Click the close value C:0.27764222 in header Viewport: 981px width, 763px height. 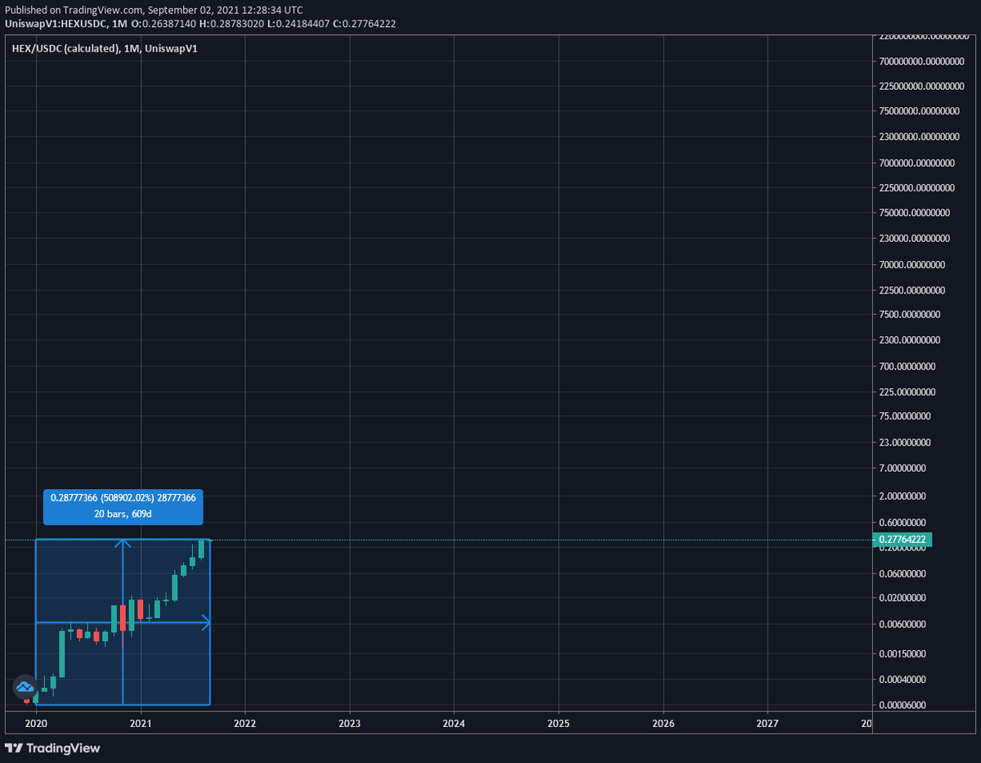coord(365,23)
